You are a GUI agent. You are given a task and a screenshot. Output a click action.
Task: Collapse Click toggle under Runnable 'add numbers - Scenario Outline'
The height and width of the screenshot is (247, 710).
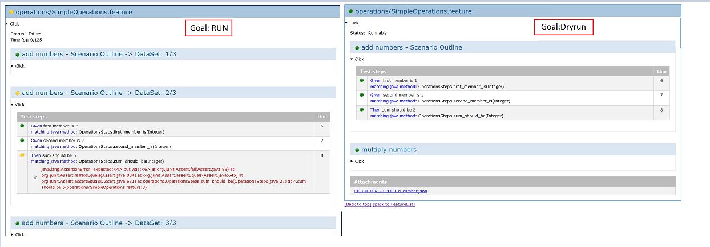[357, 59]
